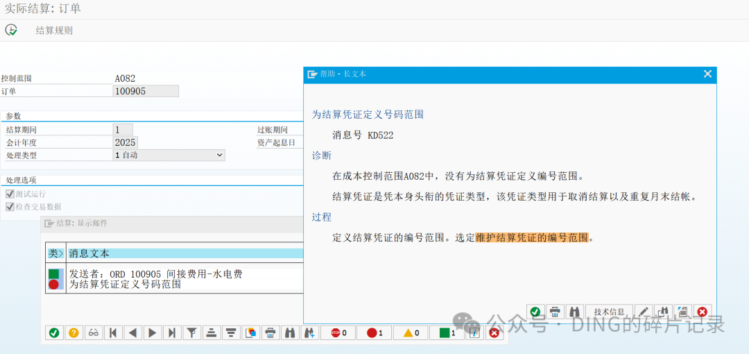Print the help long text

(x=555, y=312)
